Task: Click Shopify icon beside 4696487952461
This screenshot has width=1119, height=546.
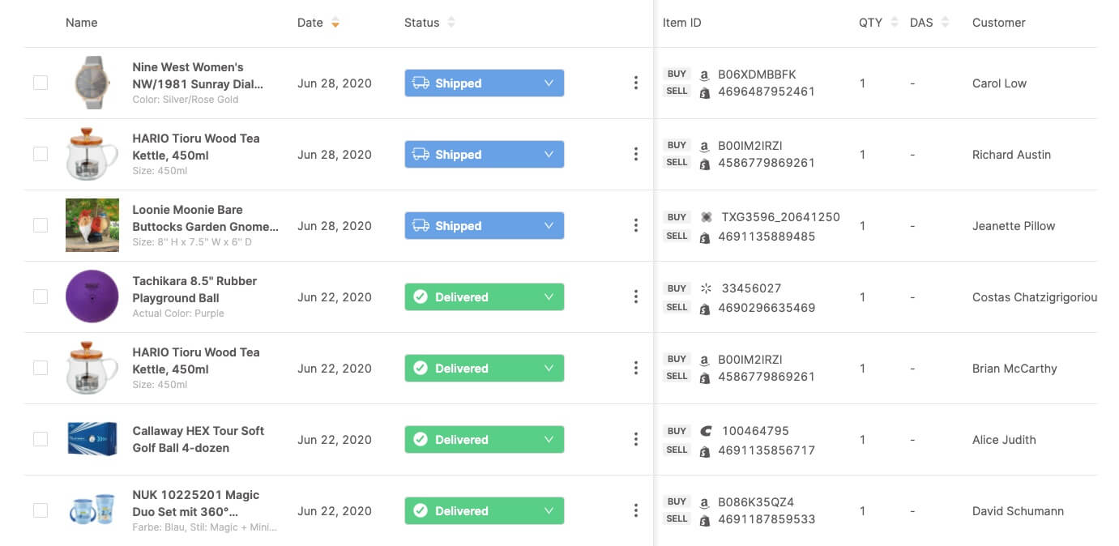Action: [x=705, y=92]
